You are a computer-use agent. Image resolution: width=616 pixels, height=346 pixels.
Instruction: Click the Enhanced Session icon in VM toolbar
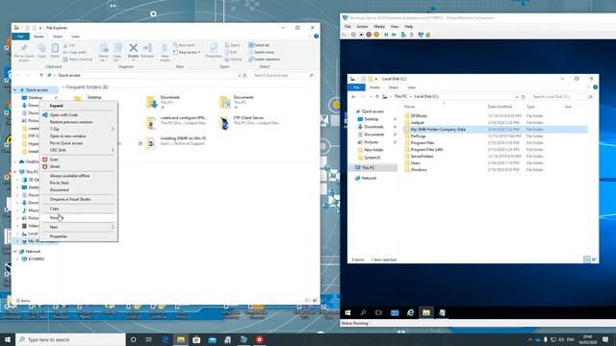[x=421, y=35]
